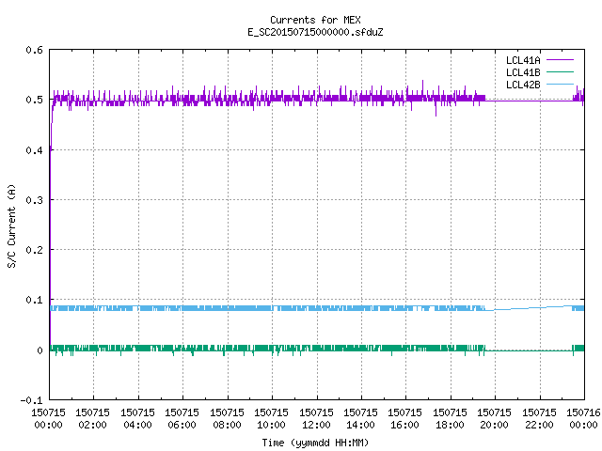The image size is (602, 451).
Task: Click the x-axis tick '150715 16:00'
Action: click(x=405, y=419)
